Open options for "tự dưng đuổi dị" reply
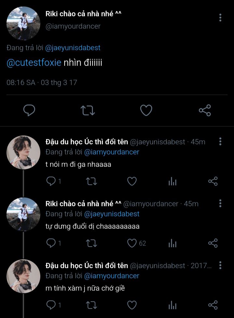The image size is (234, 318). [x=220, y=204]
